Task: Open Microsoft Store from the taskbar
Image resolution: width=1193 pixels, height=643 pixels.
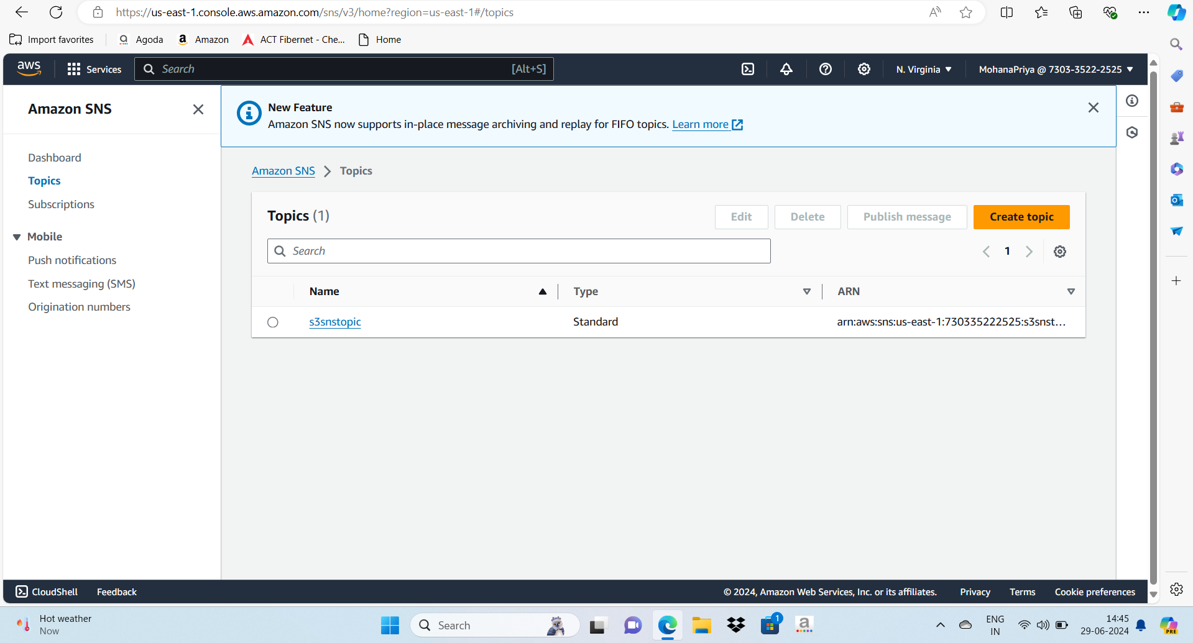Action: [770, 626]
